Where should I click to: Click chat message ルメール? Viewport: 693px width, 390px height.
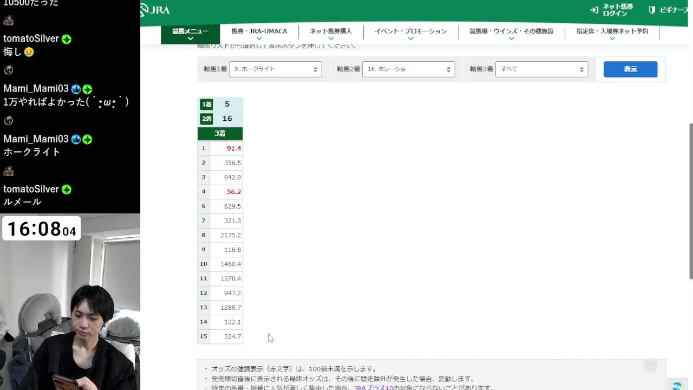pyautogui.click(x=22, y=202)
